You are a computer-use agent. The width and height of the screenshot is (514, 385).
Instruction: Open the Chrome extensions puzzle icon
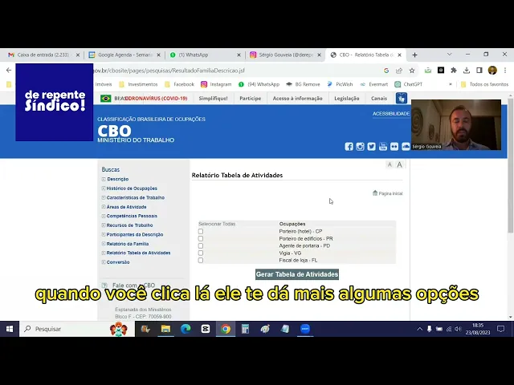(454, 70)
